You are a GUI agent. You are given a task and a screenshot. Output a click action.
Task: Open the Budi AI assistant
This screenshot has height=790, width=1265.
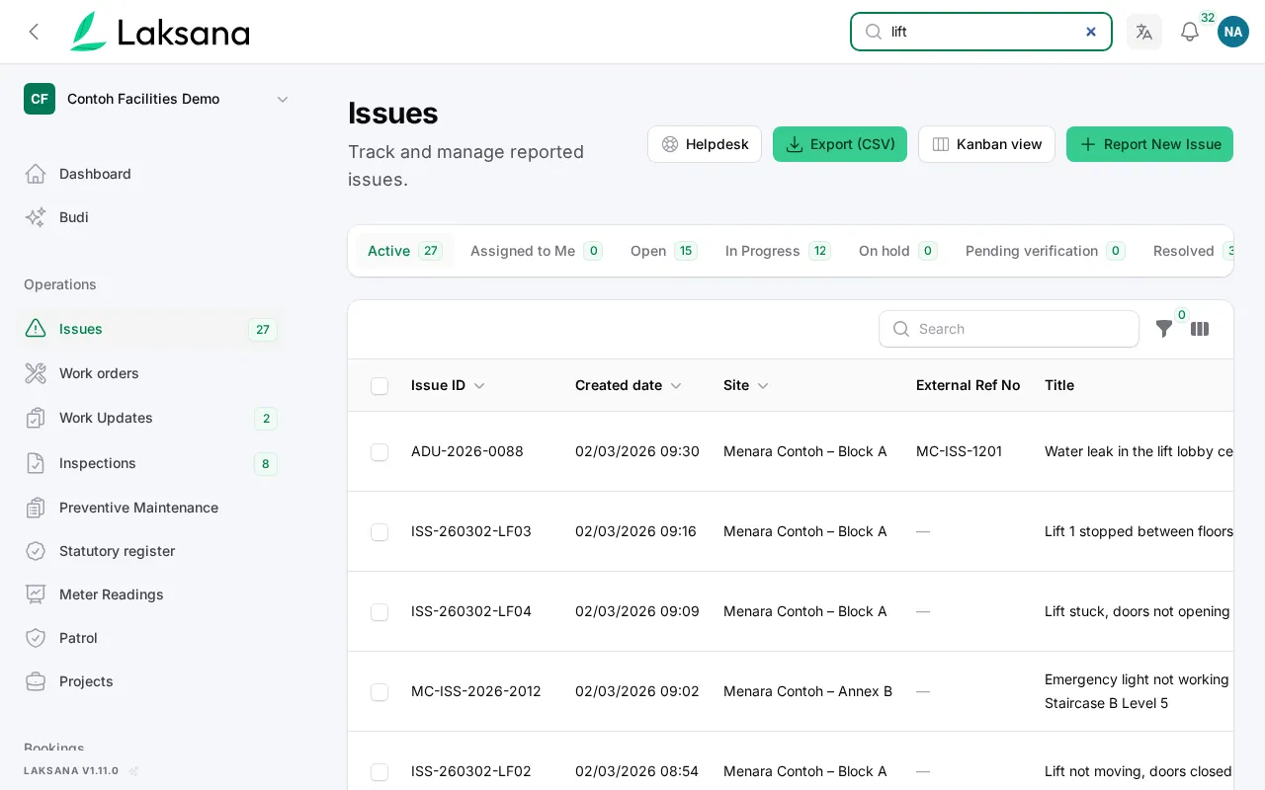pyautogui.click(x=150, y=217)
